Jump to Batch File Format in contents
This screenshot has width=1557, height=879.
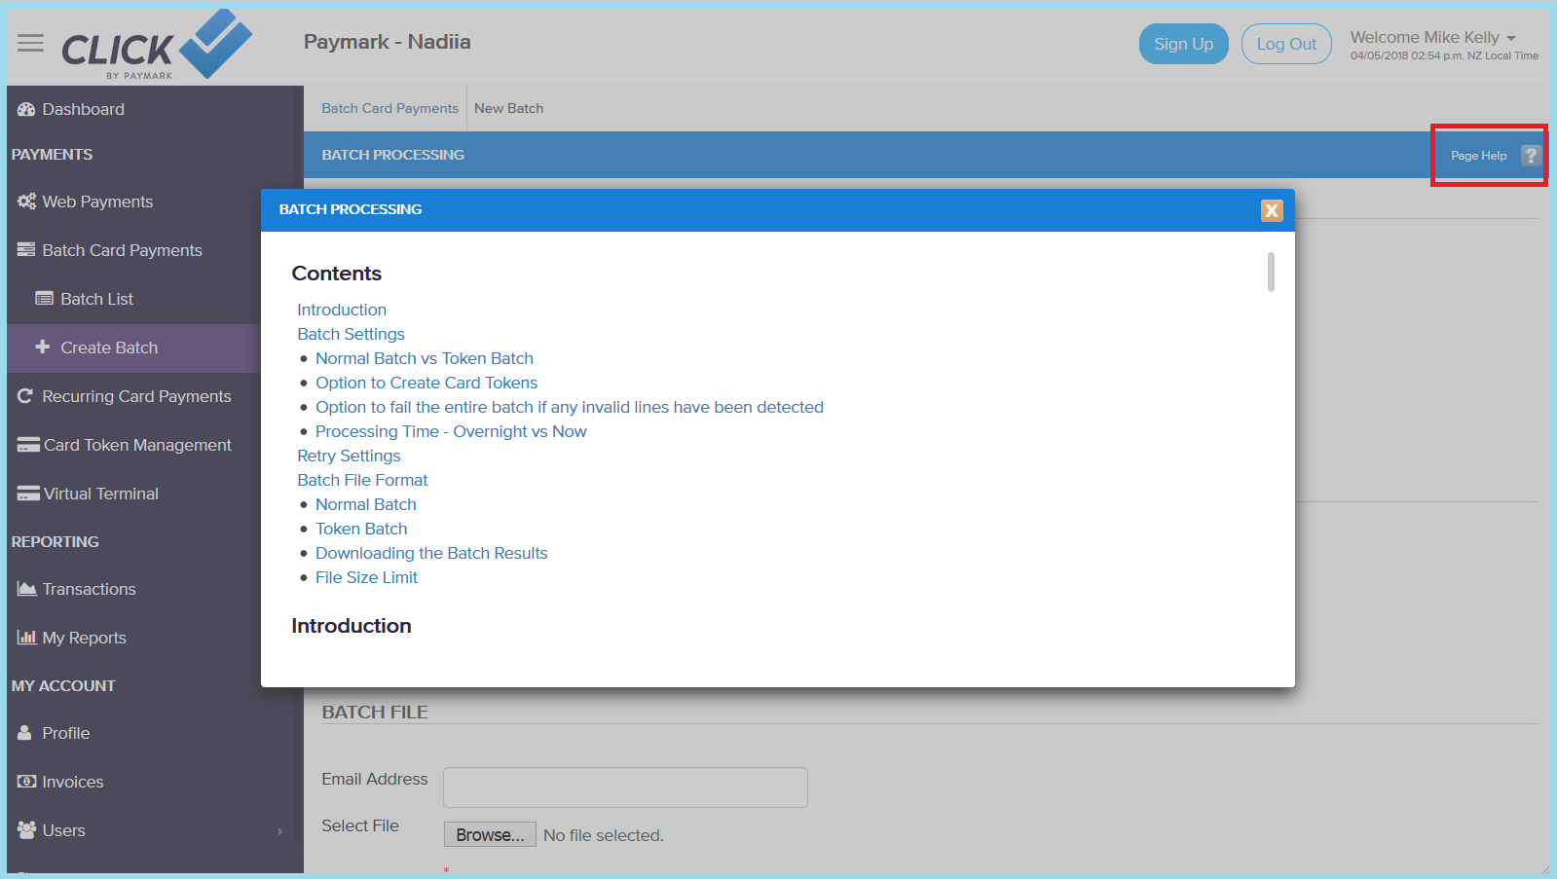coord(362,480)
